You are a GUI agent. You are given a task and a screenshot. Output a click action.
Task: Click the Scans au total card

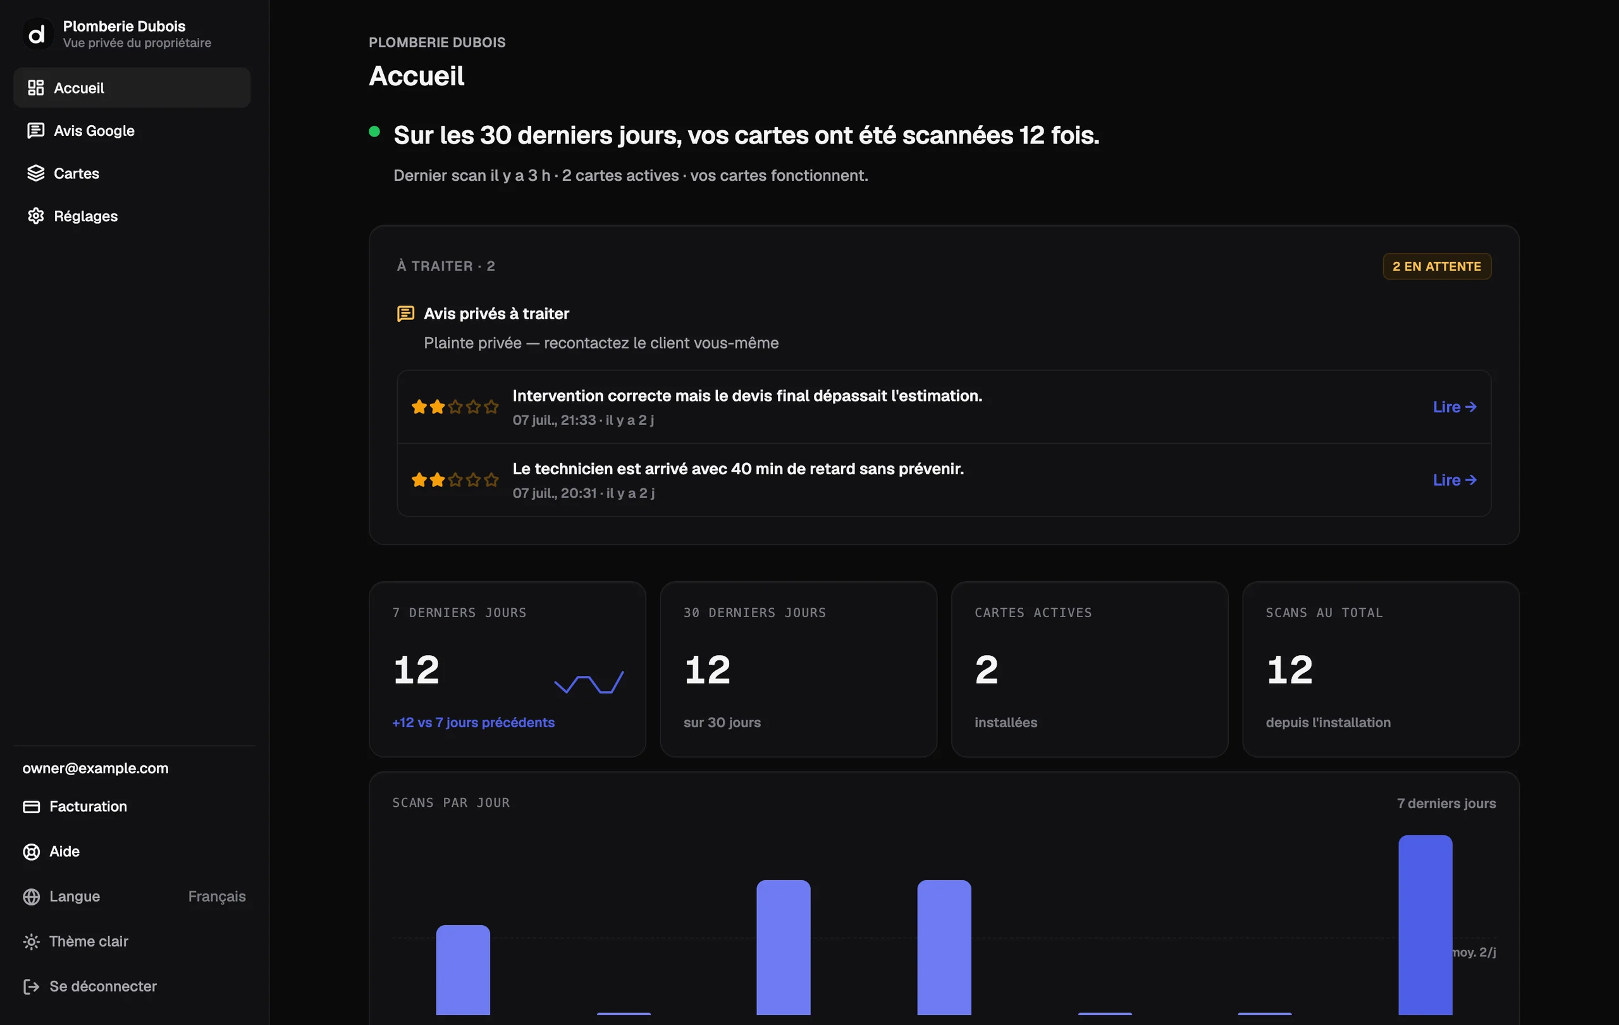pos(1381,670)
